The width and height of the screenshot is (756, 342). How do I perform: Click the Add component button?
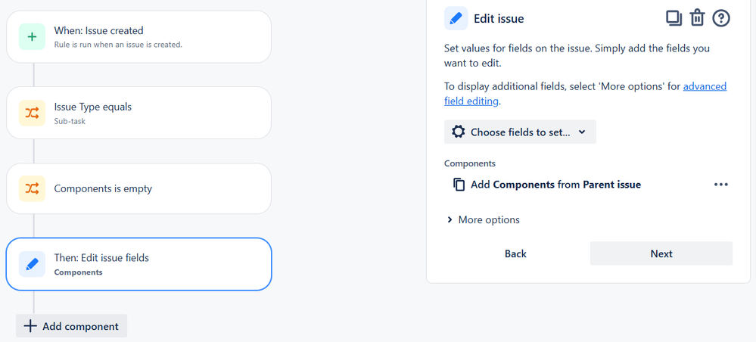click(x=71, y=326)
